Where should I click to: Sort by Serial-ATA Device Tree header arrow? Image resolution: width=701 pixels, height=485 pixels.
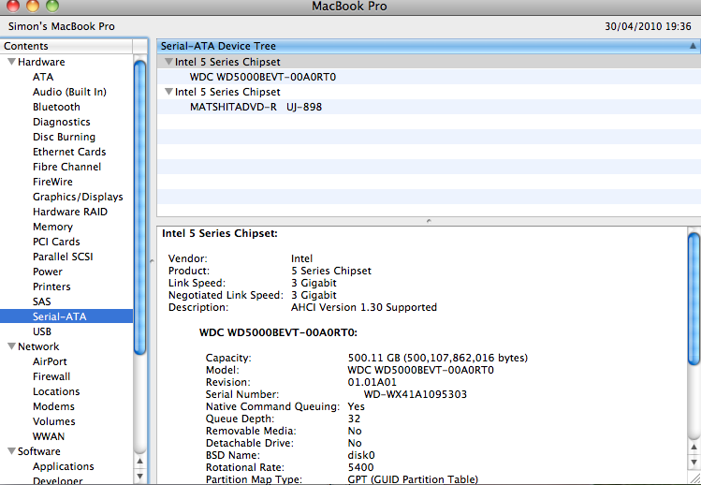click(x=693, y=46)
